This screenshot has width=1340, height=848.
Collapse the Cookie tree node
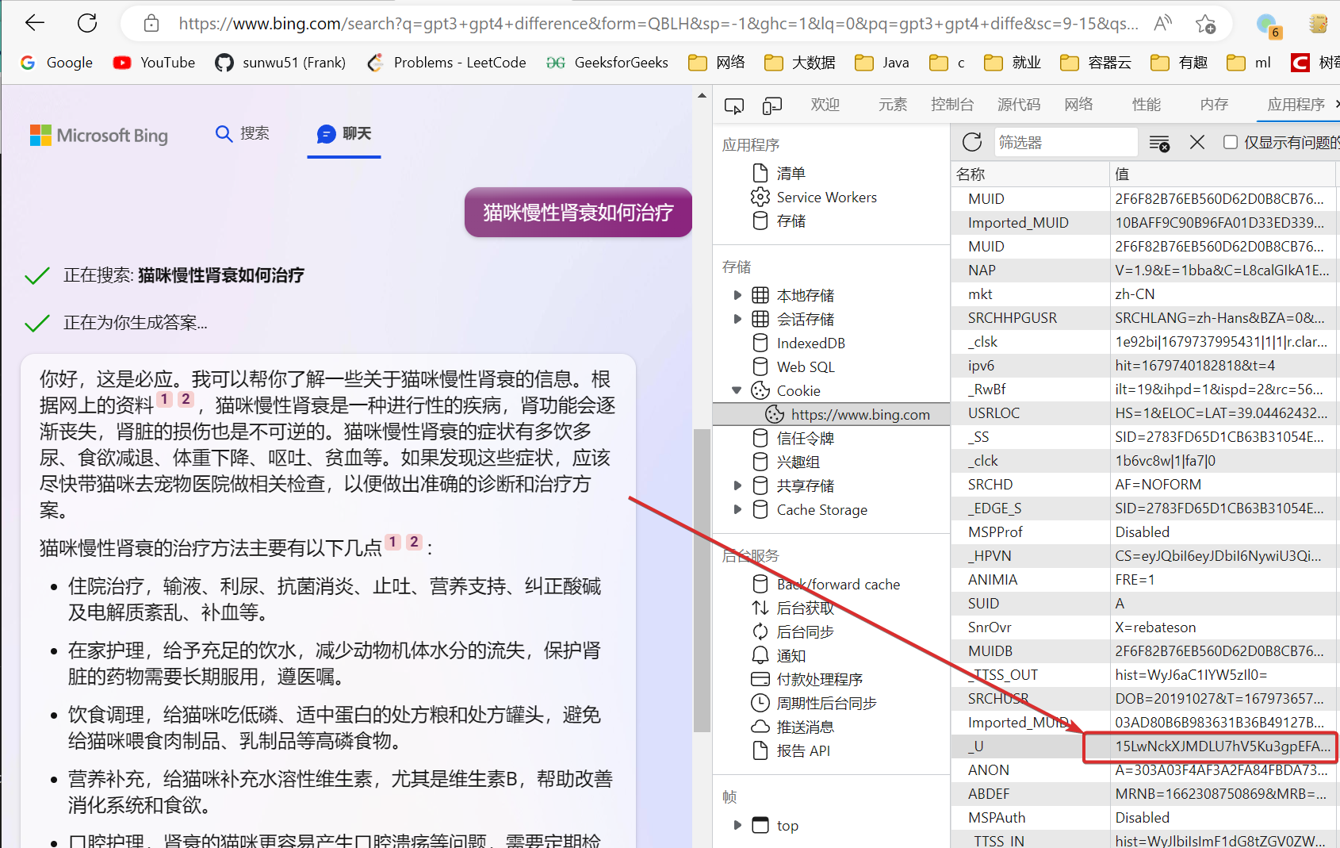(737, 390)
